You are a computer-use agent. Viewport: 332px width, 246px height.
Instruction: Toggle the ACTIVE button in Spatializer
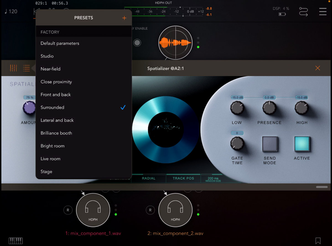(302, 144)
